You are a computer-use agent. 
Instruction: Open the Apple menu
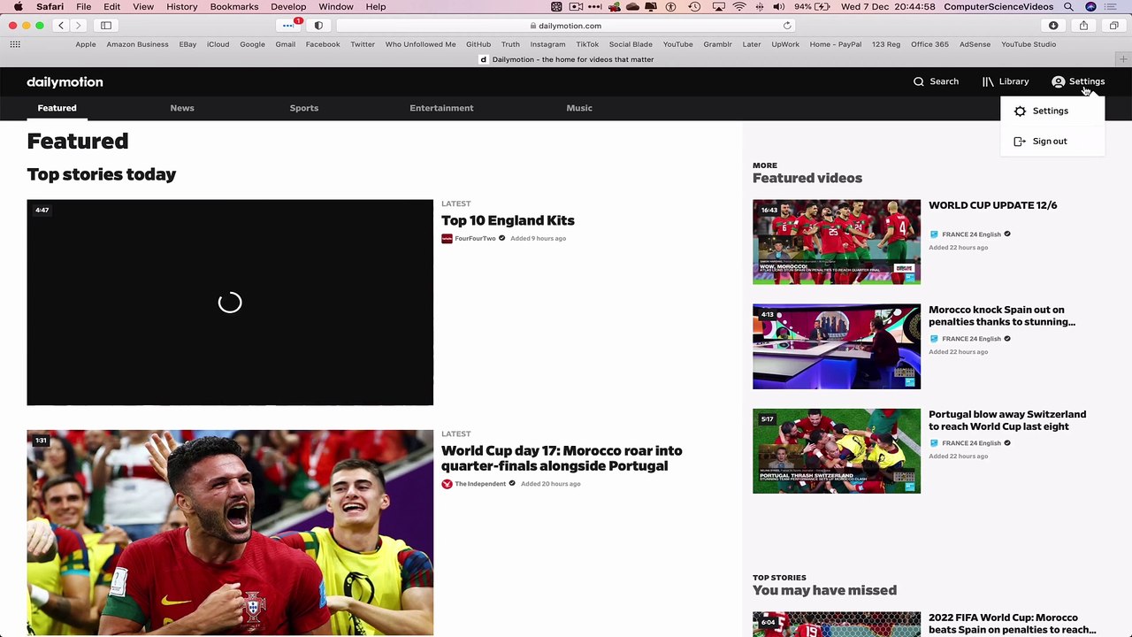coord(18,7)
